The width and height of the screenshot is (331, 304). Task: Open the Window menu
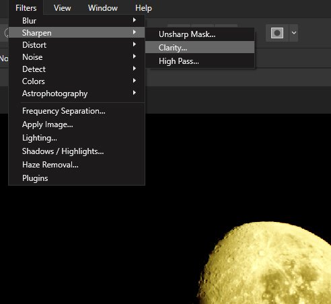tap(103, 8)
